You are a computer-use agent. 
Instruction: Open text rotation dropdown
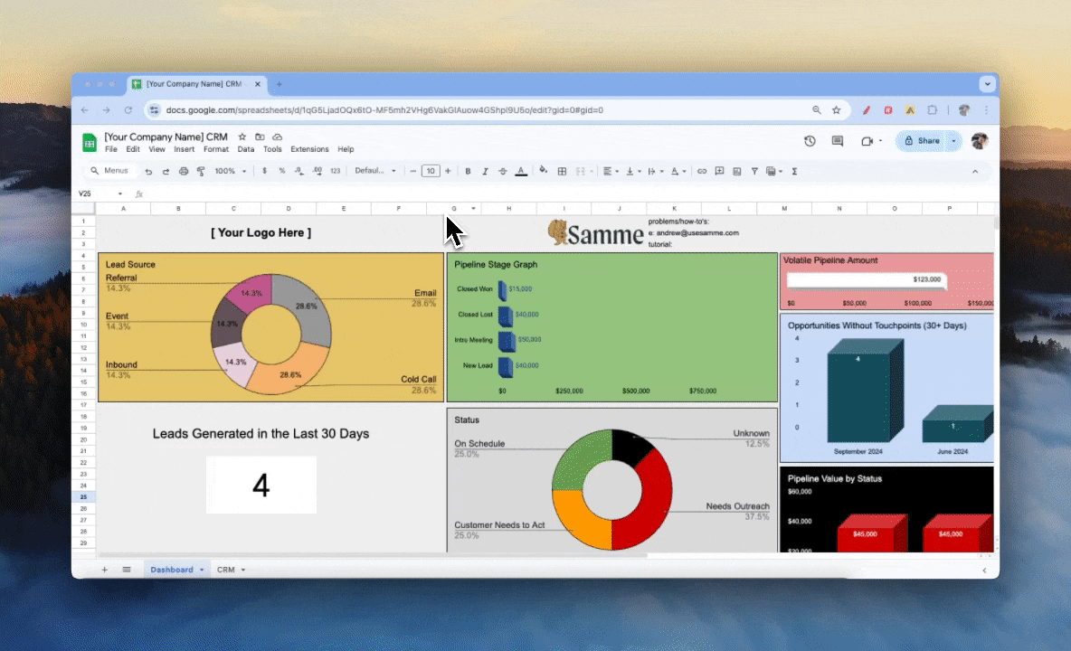(678, 171)
